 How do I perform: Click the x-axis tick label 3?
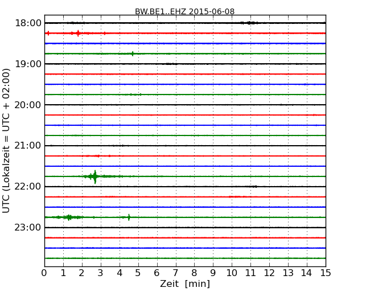click(101, 273)
